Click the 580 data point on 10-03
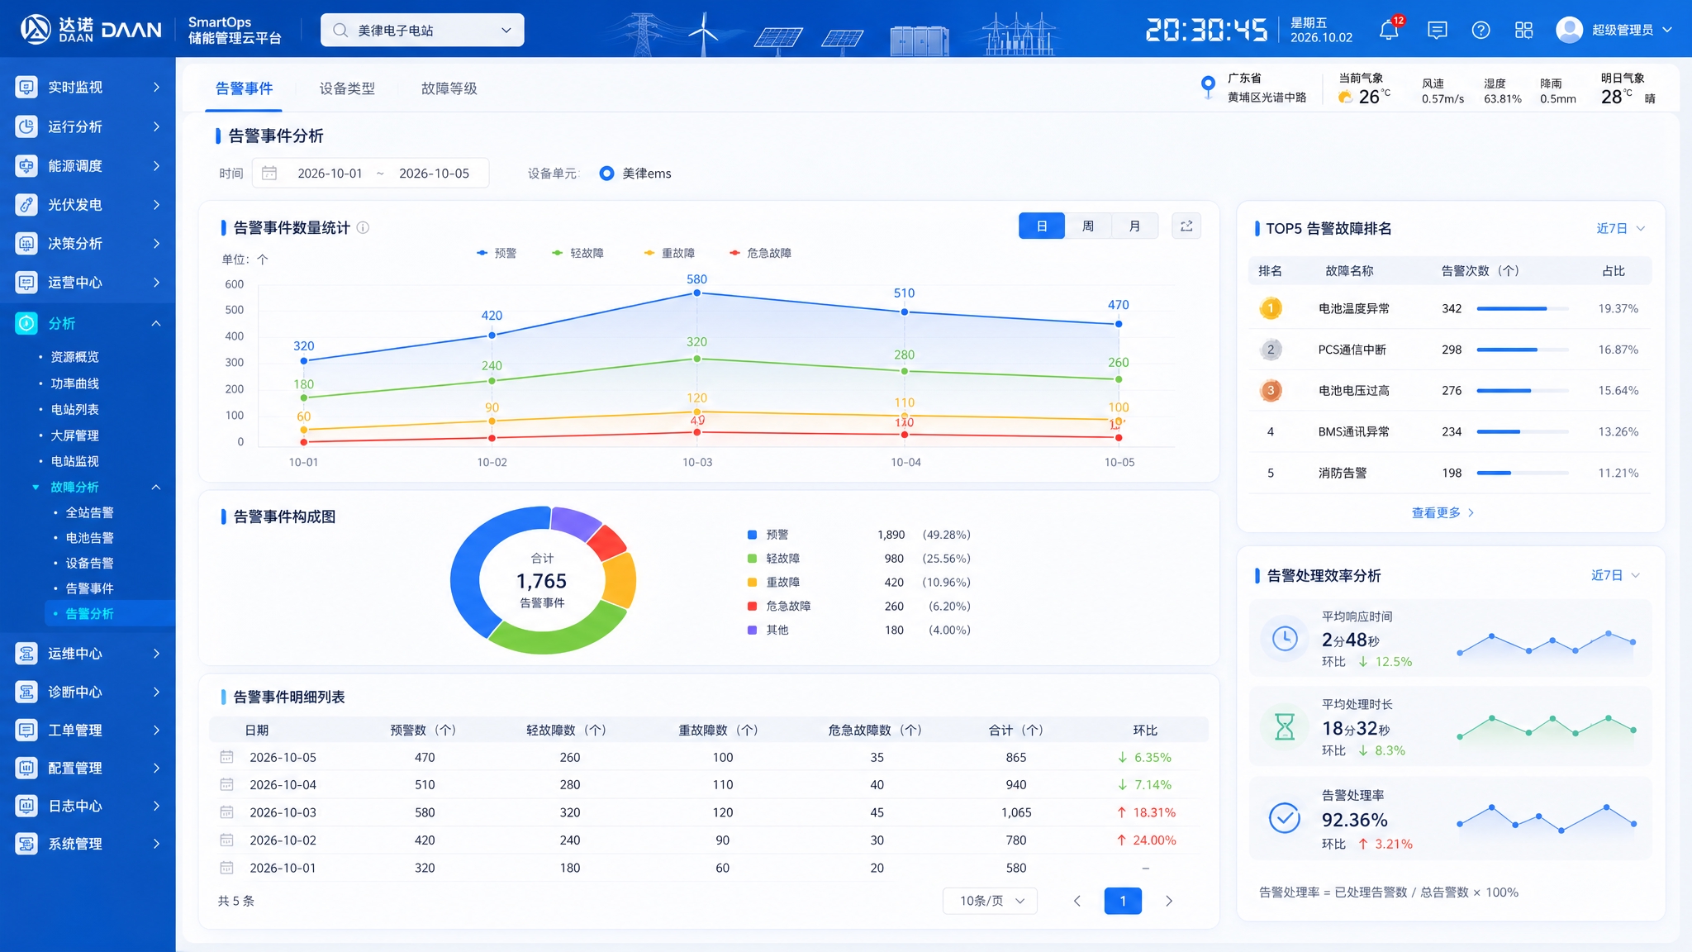 tap(696, 293)
